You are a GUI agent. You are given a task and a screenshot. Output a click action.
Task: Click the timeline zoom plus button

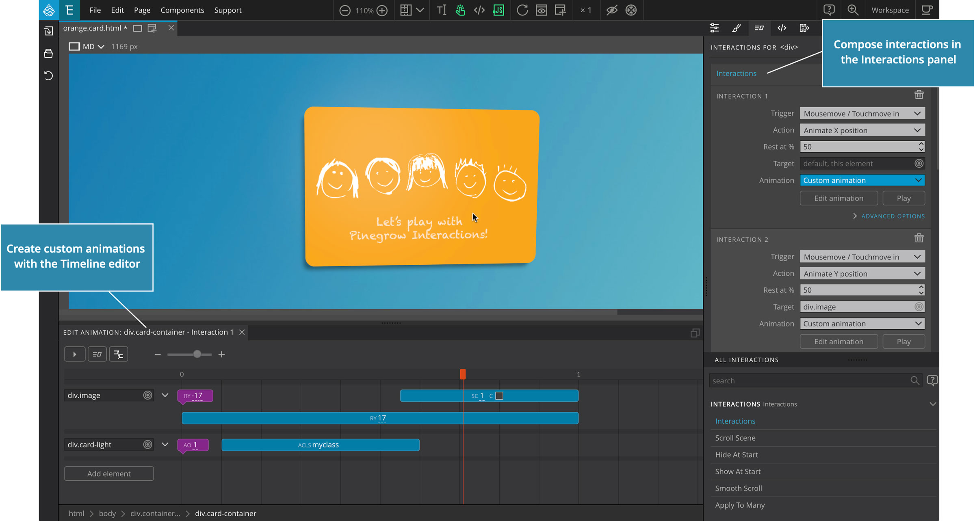[x=221, y=355]
